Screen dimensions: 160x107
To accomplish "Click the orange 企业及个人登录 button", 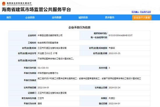I will click(142, 18).
